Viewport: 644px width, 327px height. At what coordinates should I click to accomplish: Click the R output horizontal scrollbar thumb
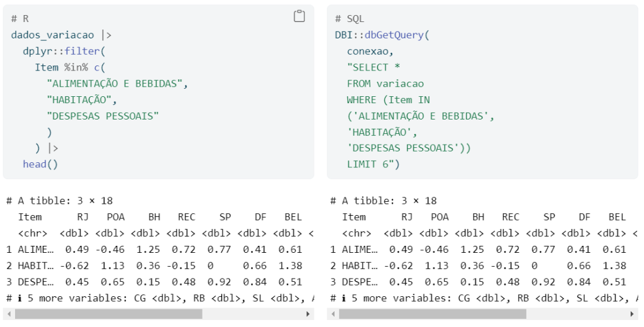coord(109,314)
